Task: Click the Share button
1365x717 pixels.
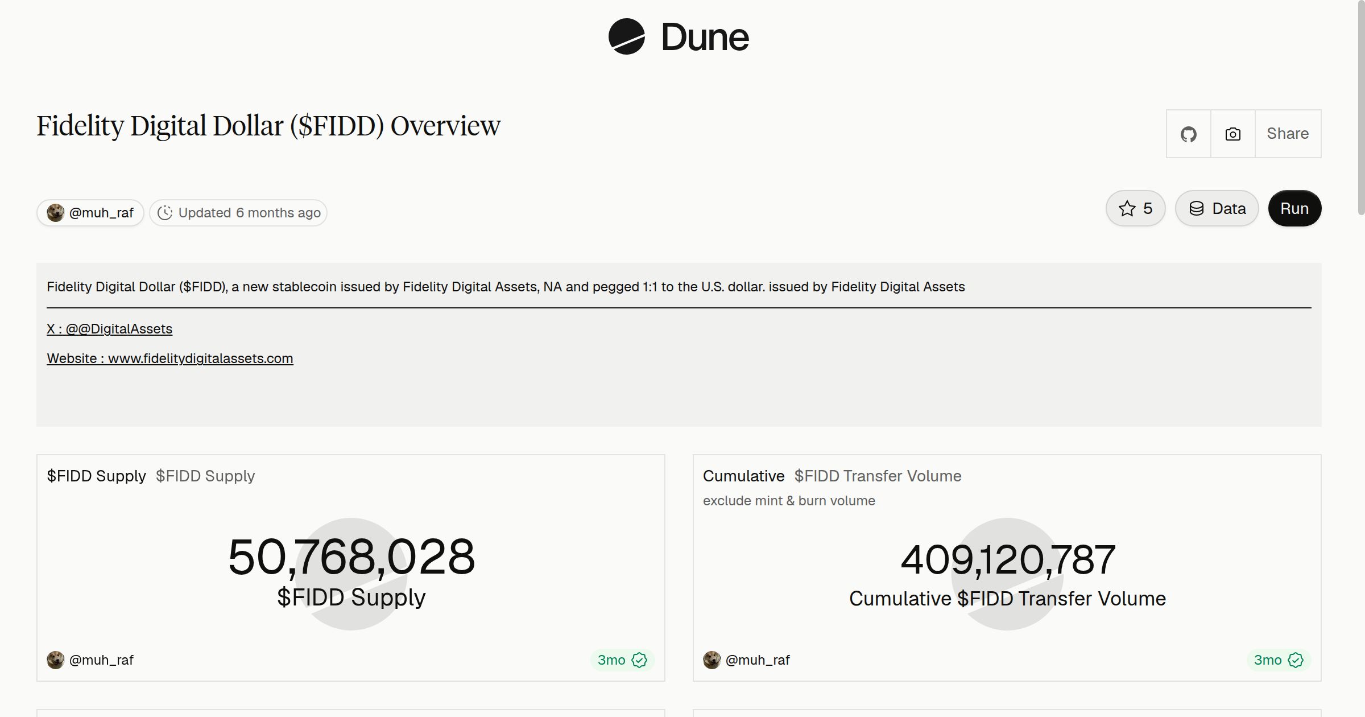Action: [x=1288, y=134]
